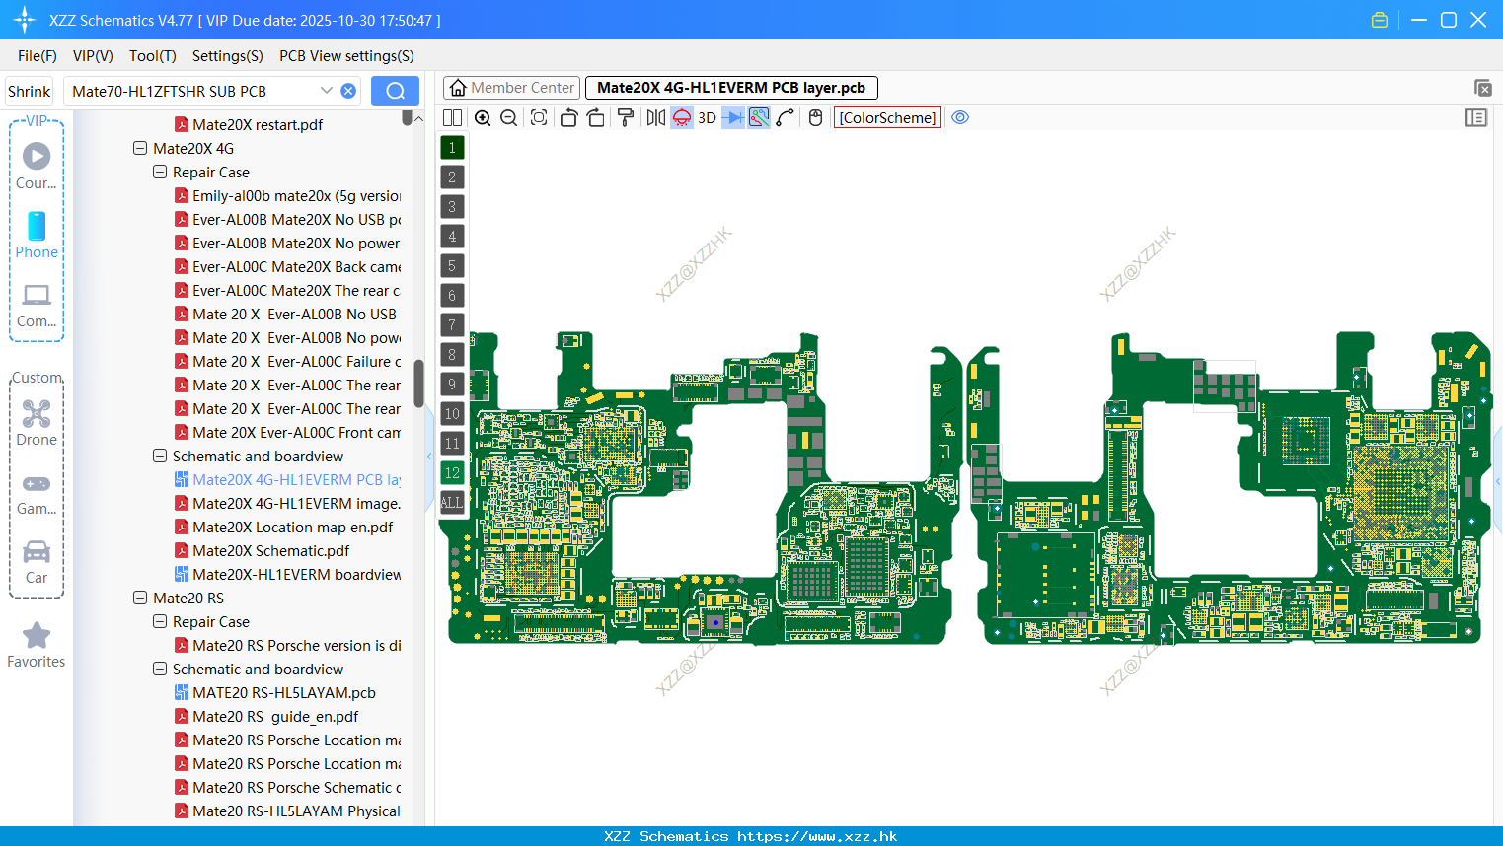
Task: Open the Tool(T) menu
Action: point(153,56)
